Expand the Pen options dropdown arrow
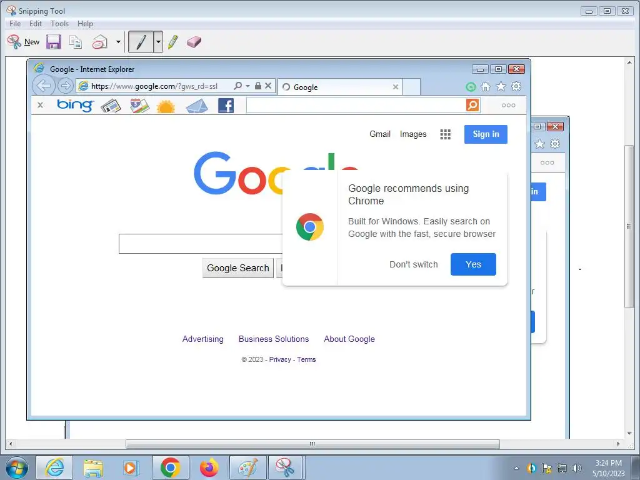Image resolution: width=640 pixels, height=480 pixels. (158, 42)
